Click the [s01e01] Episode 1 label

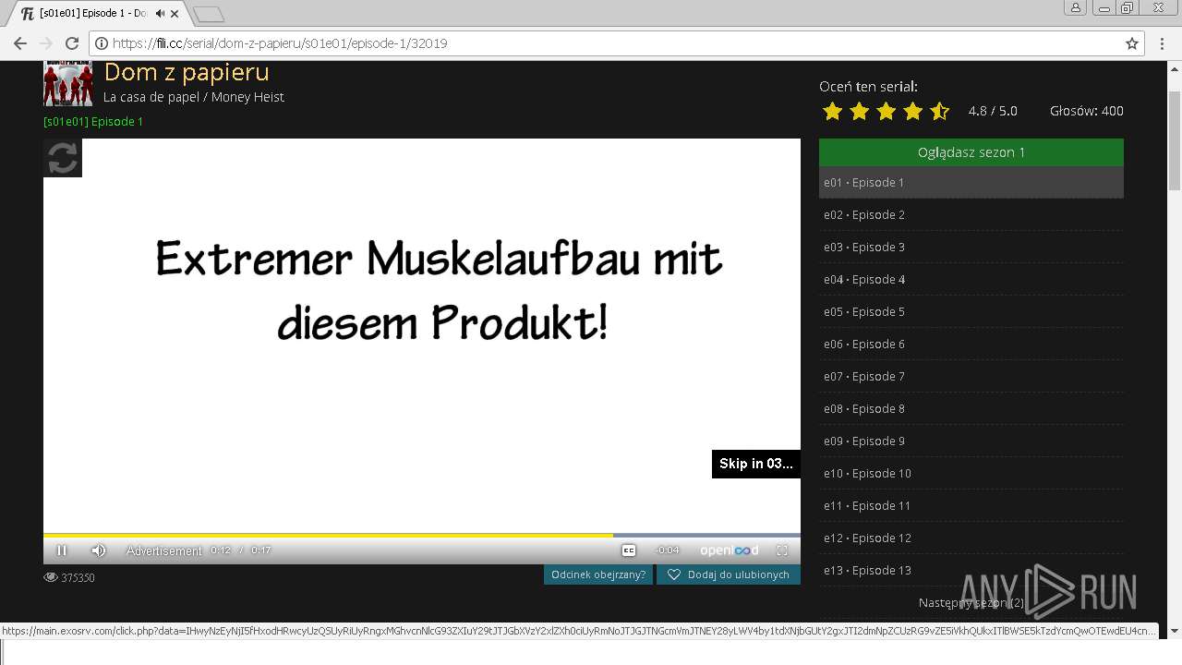coord(93,122)
